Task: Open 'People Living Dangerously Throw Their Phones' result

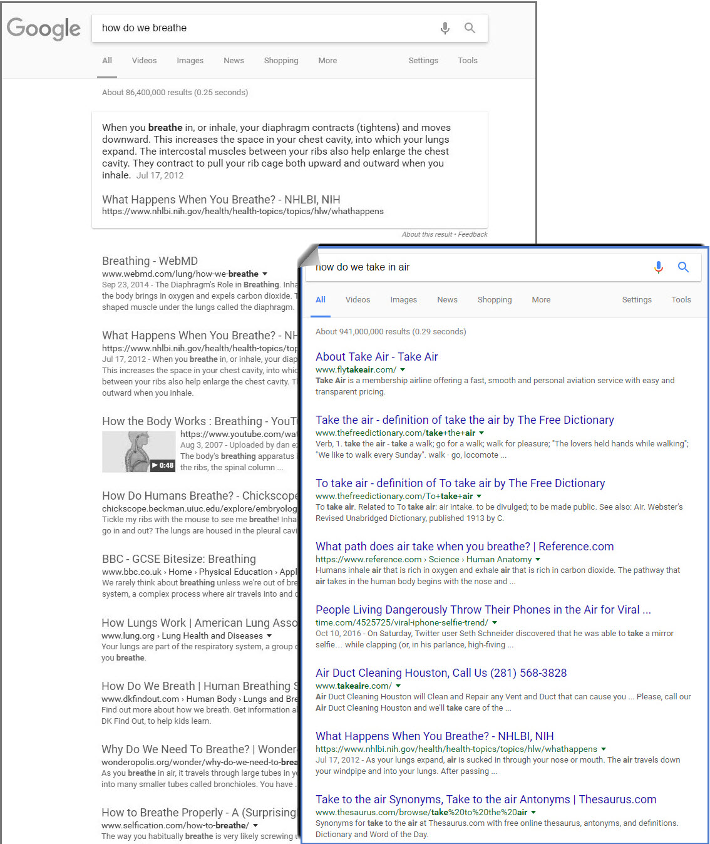Action: 483,610
